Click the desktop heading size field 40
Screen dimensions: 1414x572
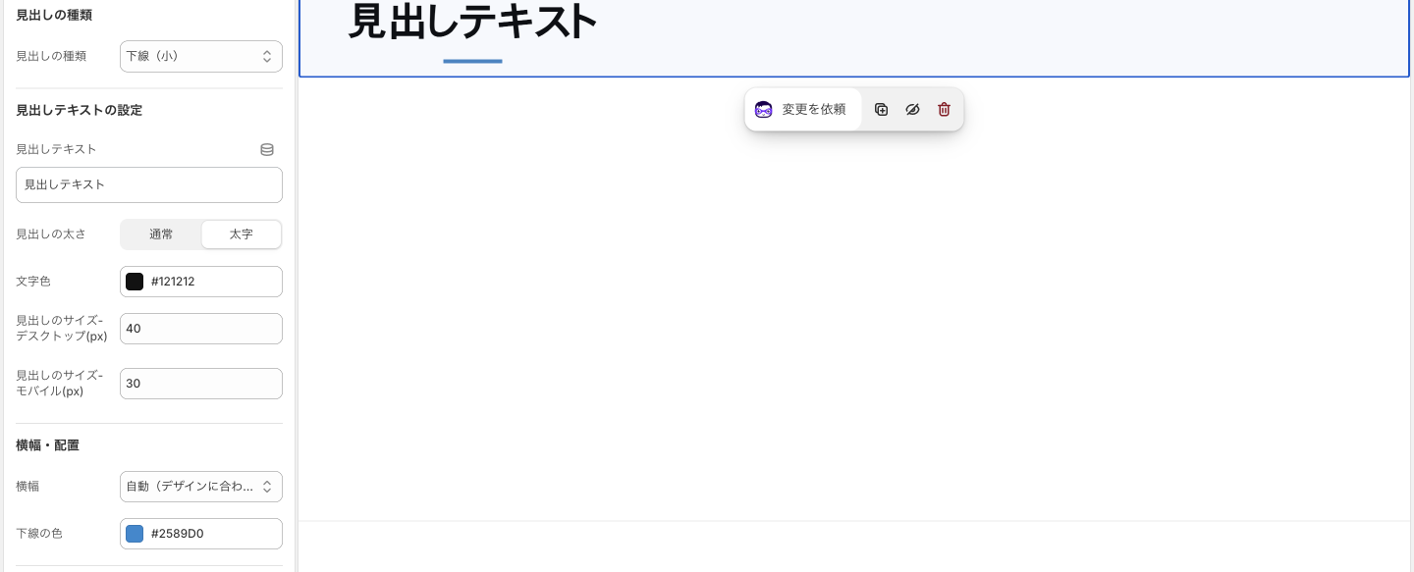pos(201,329)
